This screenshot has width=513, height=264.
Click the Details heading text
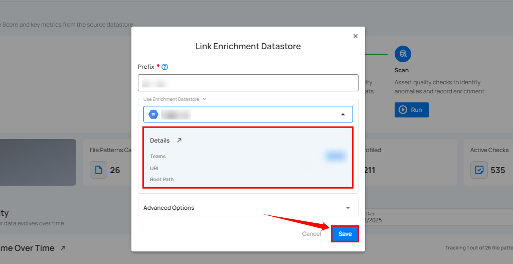pos(159,141)
